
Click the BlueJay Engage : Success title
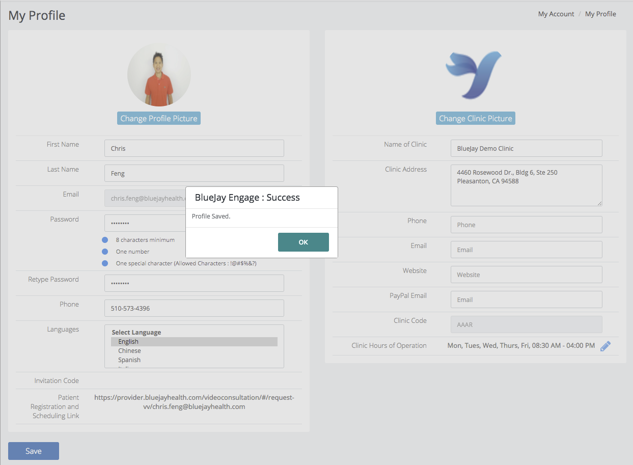(247, 198)
